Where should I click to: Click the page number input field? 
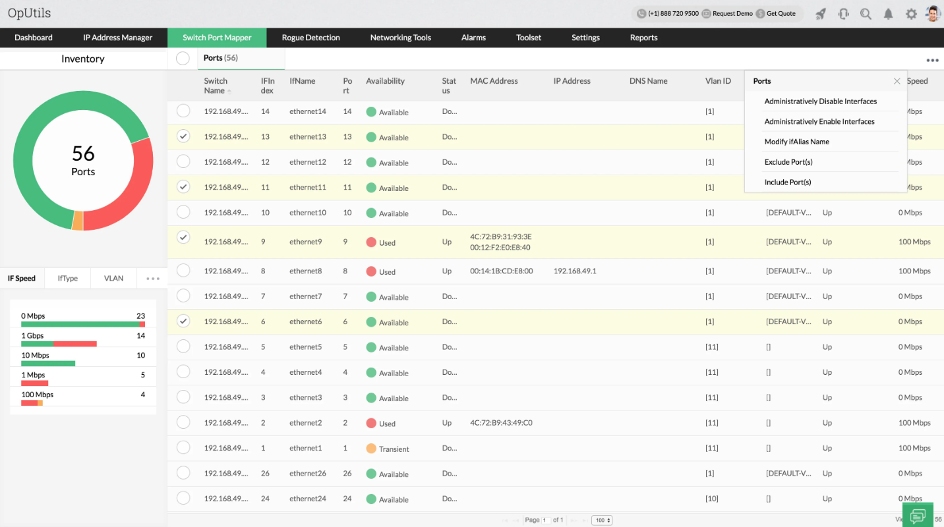pos(546,520)
